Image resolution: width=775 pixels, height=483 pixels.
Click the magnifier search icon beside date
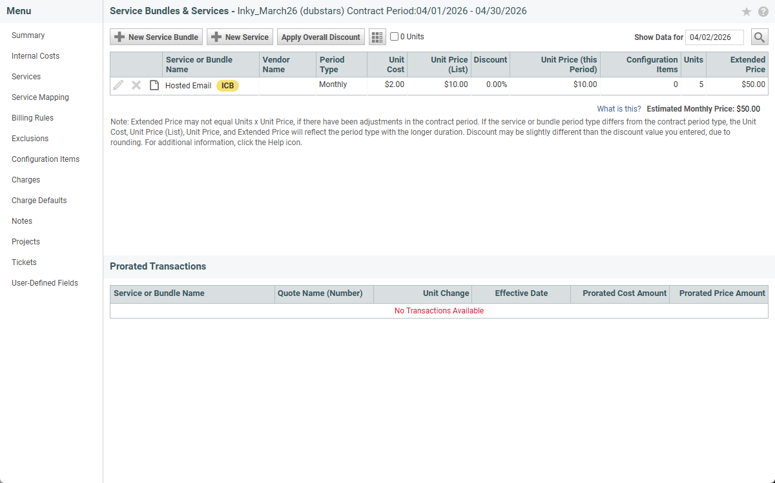759,37
